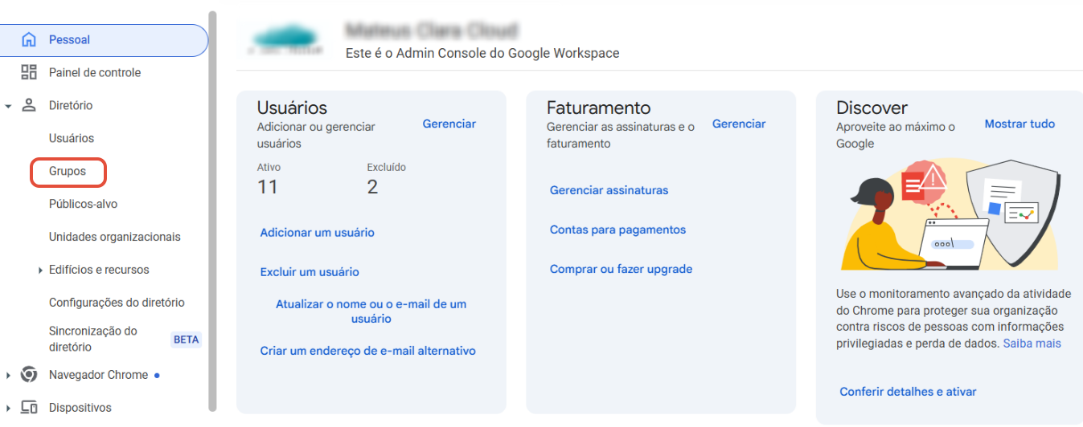
Task: Click the Diretório person icon
Action: tap(29, 105)
